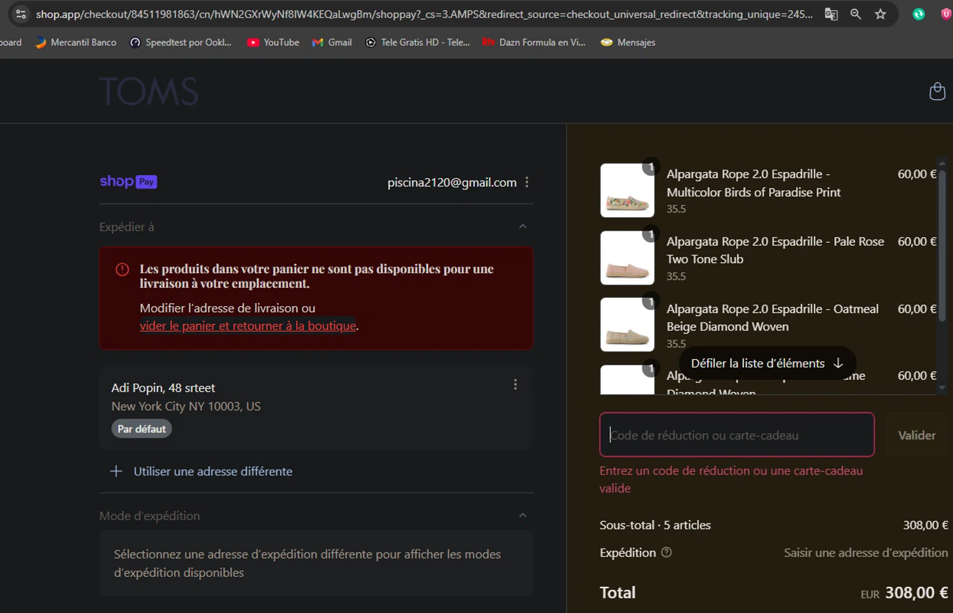Click the email piscina2120@gmail.com
This screenshot has height=613, width=953.
(x=452, y=182)
